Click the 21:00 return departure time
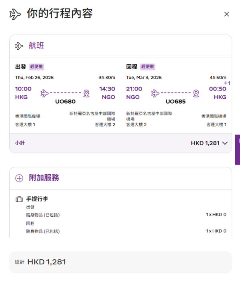Image resolution: width=240 pixels, height=284 pixels. [x=134, y=89]
